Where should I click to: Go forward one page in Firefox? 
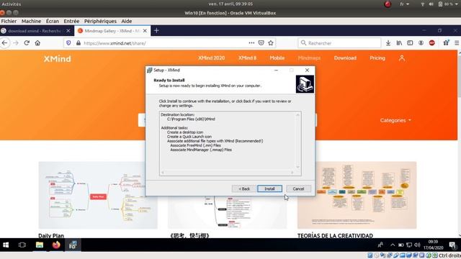click(16, 43)
